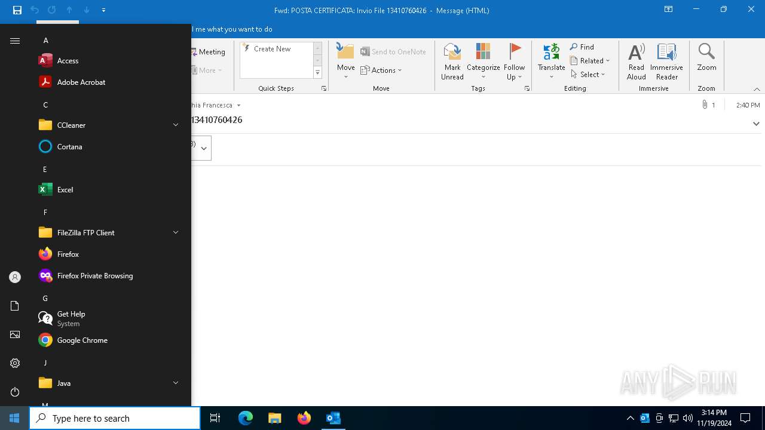Open the attachment options dropdown arrow
765x430 pixels.
(x=204, y=148)
